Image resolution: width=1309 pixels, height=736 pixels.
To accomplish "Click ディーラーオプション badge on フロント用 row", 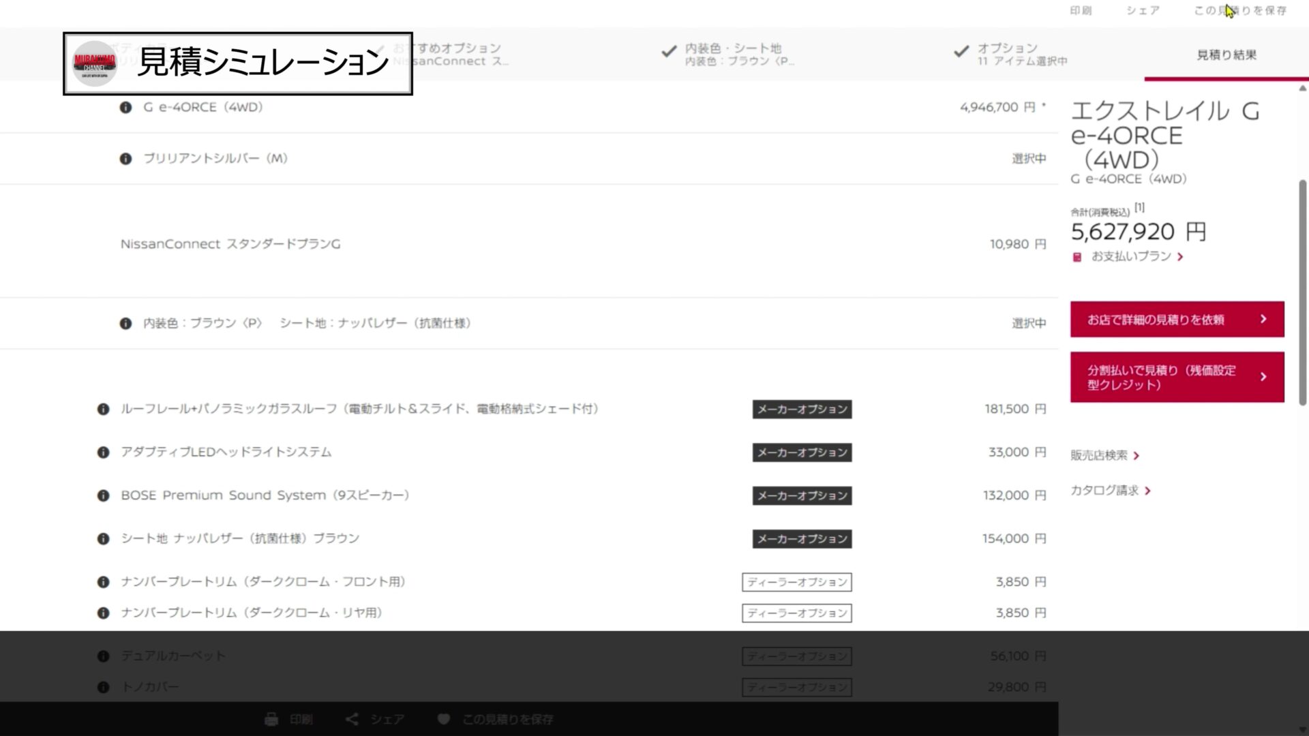I will pos(797,582).
